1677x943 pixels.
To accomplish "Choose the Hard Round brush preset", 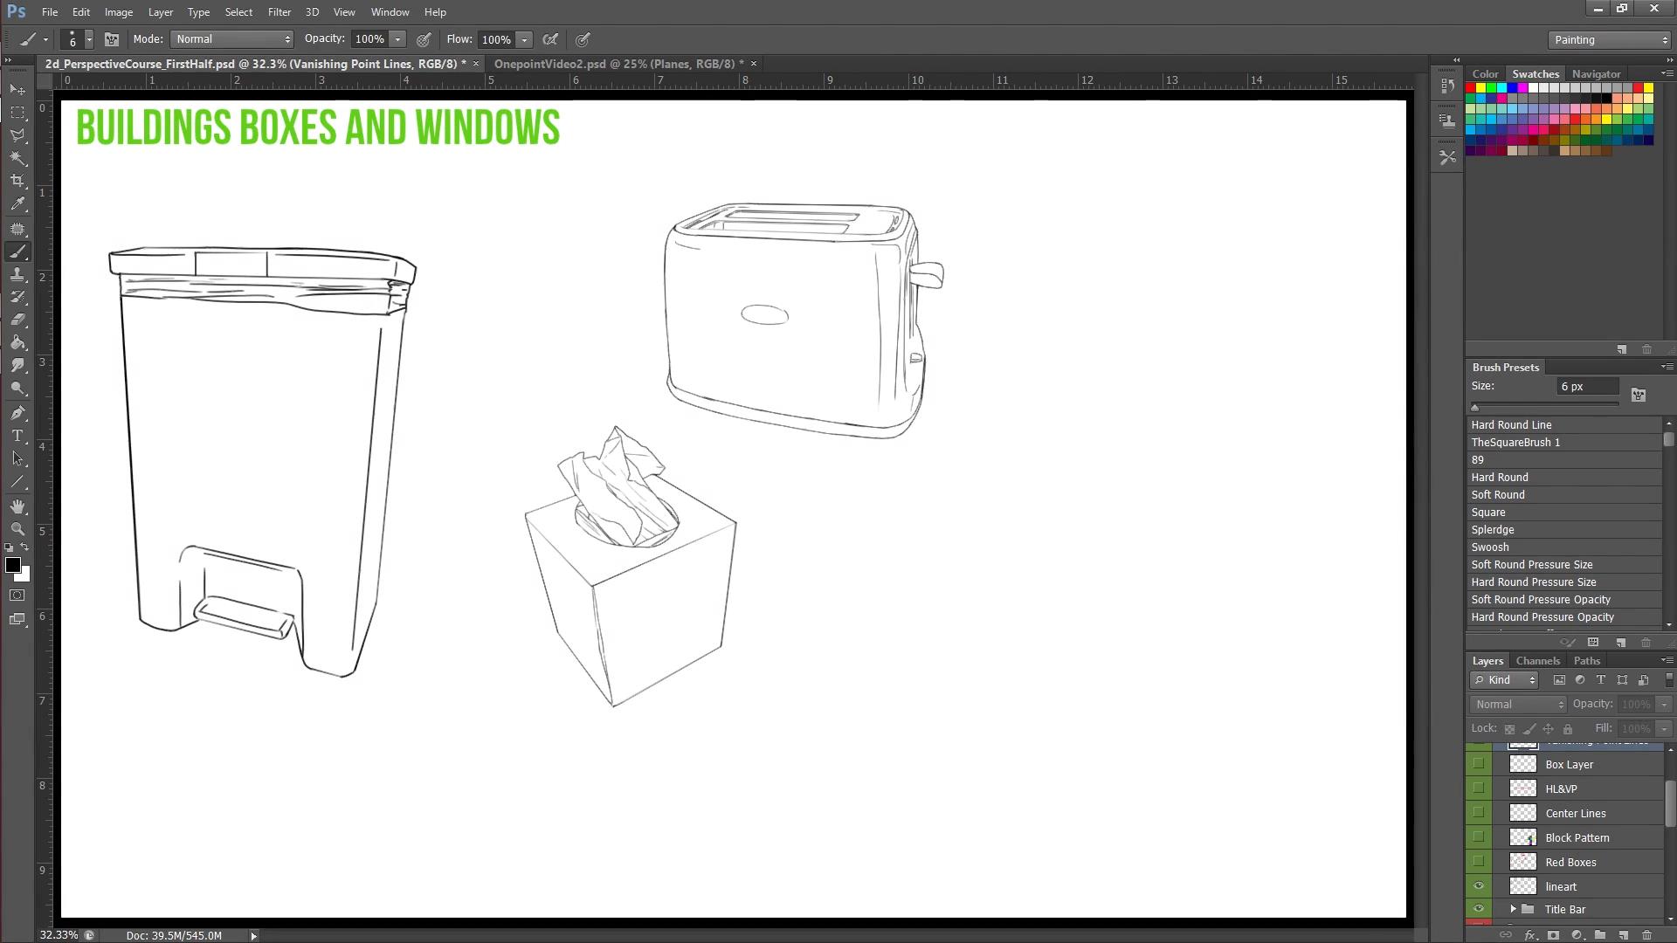I will click(x=1563, y=478).
